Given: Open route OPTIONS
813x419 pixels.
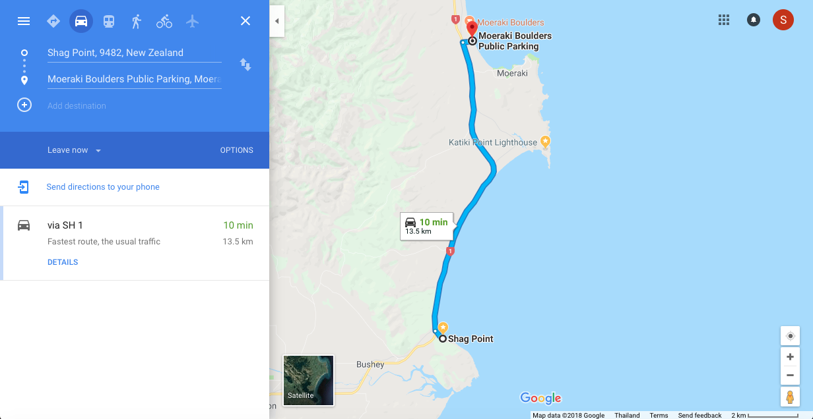Looking at the screenshot, I should [x=237, y=150].
